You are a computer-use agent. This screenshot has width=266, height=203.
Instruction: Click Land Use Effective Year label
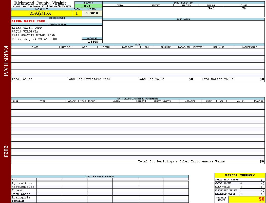tap(89, 79)
